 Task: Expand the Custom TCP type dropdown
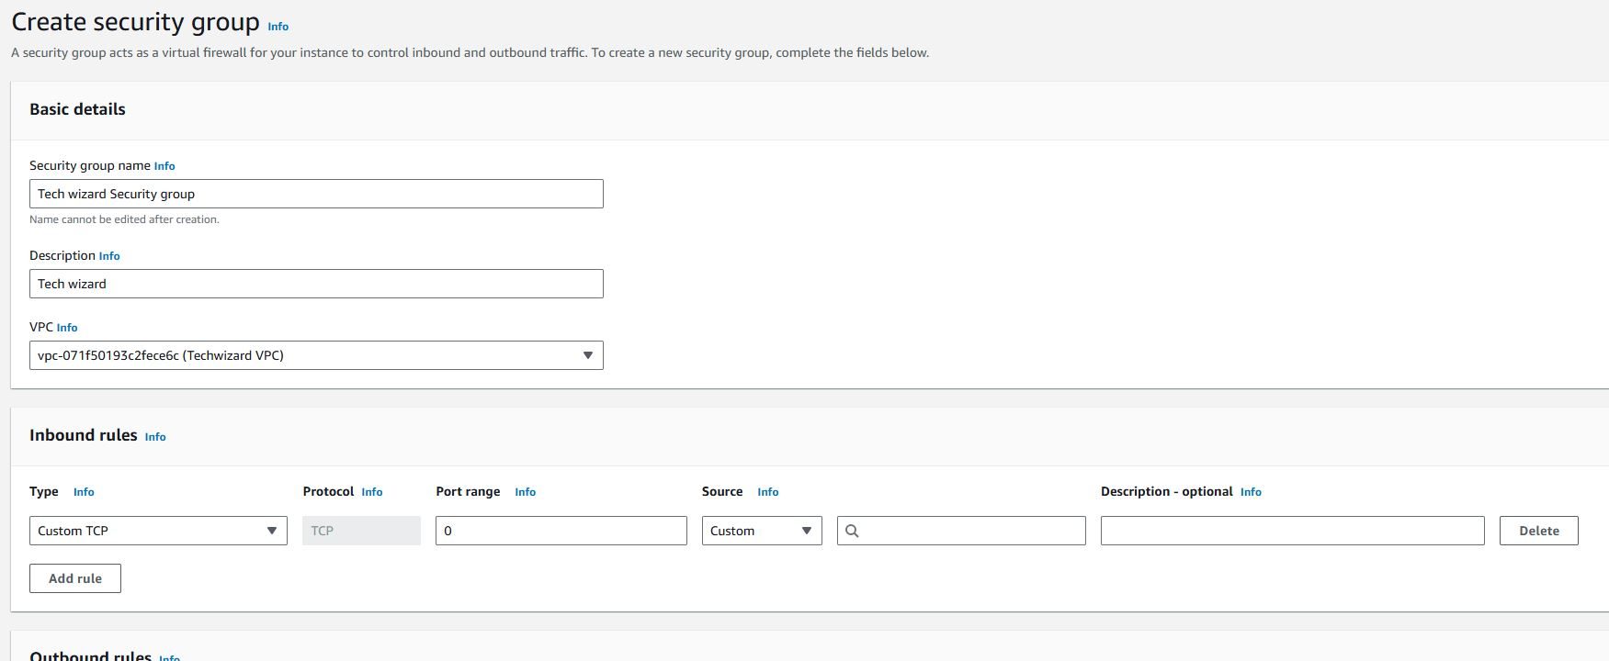(x=158, y=531)
